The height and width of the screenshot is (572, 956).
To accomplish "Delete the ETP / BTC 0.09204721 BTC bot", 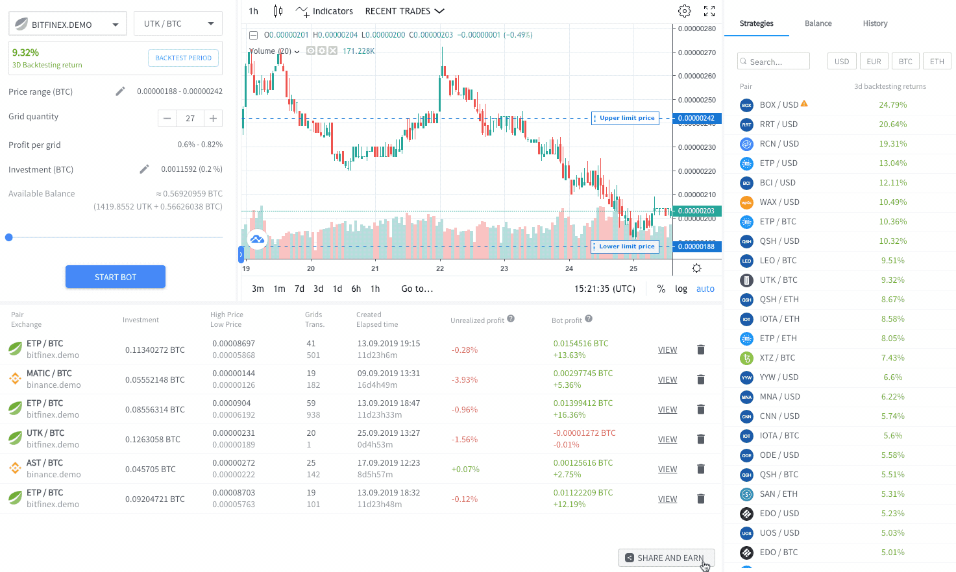I will 701,499.
